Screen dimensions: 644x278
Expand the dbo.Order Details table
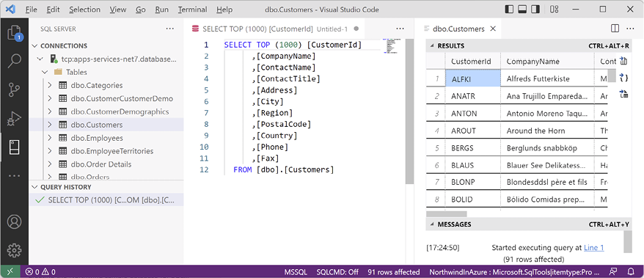click(50, 164)
